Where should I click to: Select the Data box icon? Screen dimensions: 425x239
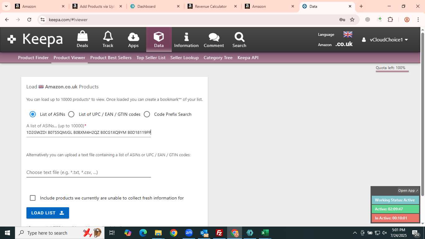point(159,40)
